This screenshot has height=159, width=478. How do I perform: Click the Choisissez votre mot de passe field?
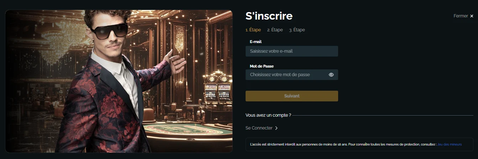tap(292, 75)
